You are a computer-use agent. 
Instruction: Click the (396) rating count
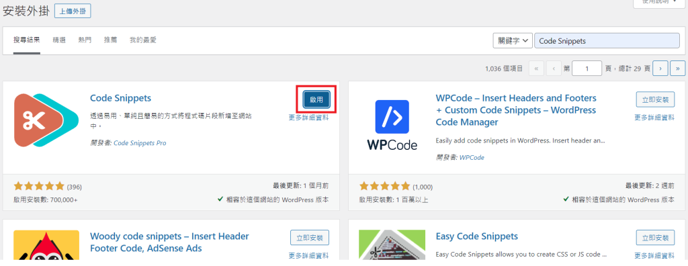pos(74,187)
